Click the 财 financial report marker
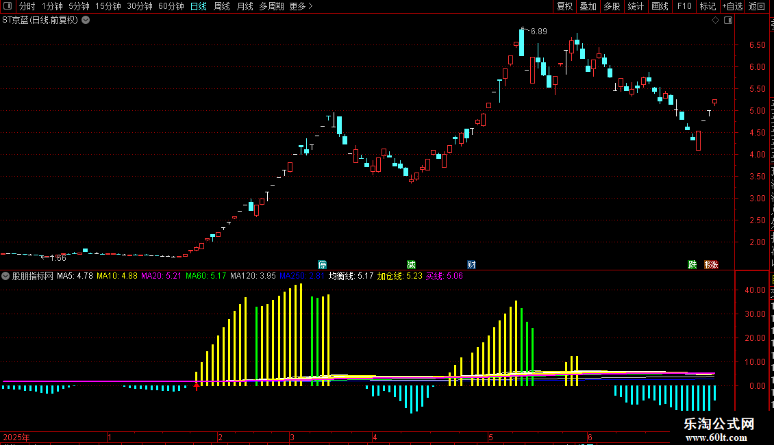Screen dimensions: 774x445 point(471,265)
